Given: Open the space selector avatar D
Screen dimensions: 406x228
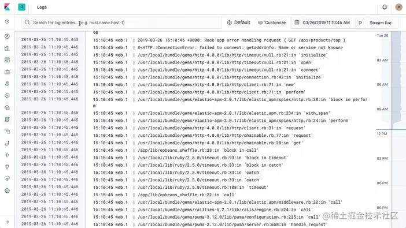Looking at the screenshot, I should coord(21,7).
